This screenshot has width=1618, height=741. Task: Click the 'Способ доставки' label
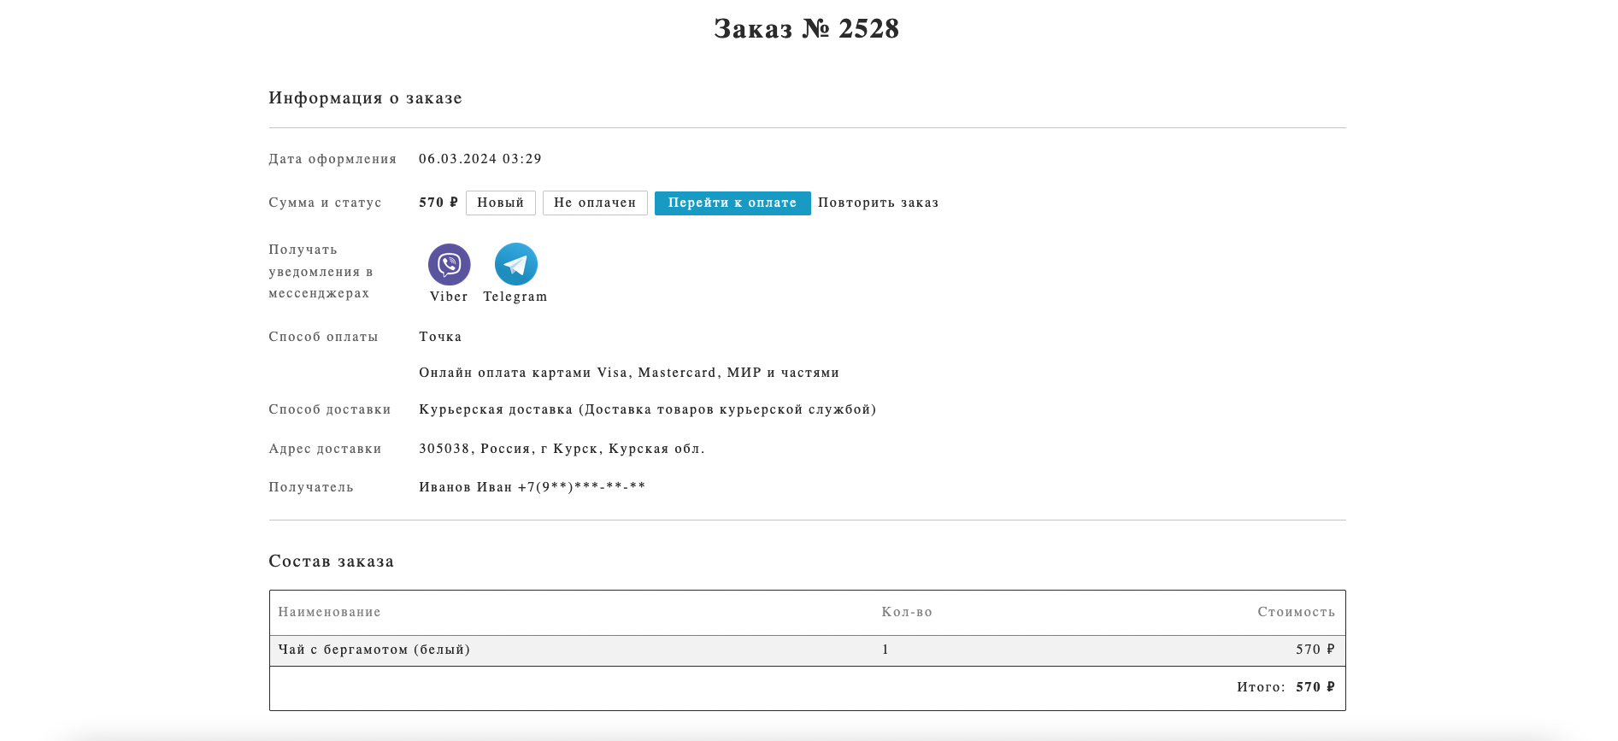click(x=330, y=409)
